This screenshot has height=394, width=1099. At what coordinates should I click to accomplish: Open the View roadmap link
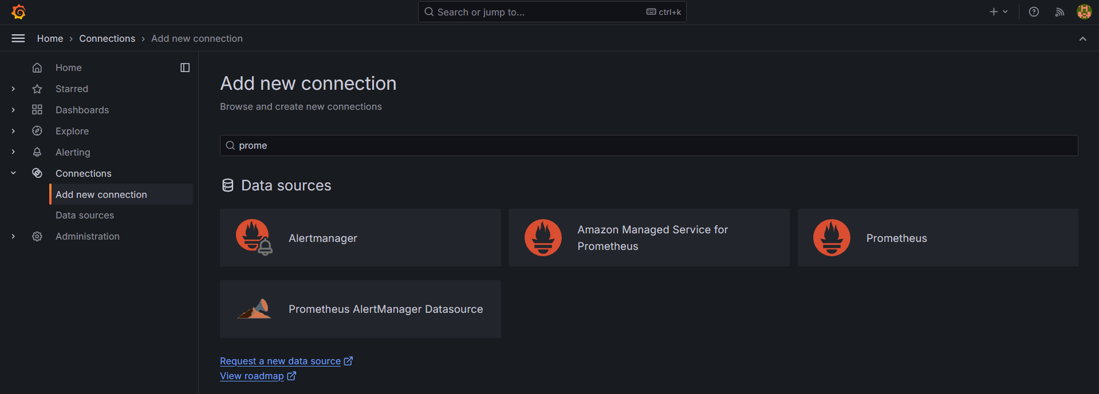point(252,376)
